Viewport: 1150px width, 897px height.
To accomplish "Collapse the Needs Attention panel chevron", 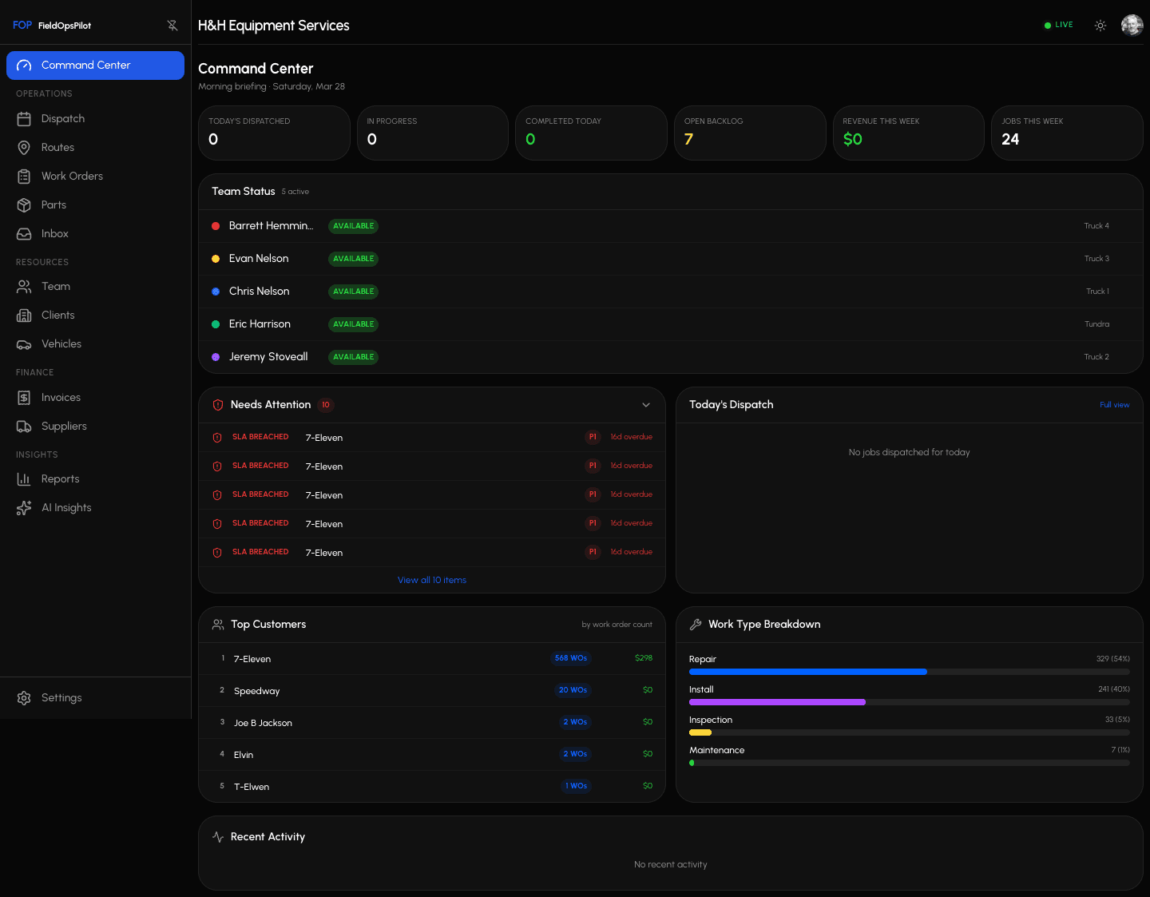I will (x=646, y=405).
